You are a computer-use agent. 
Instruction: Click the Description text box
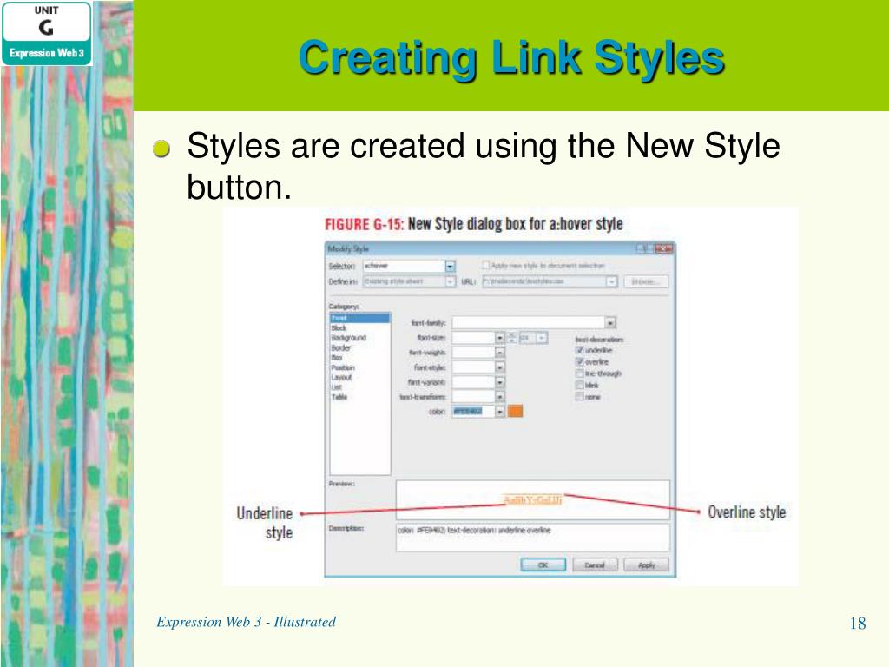pos(532,537)
